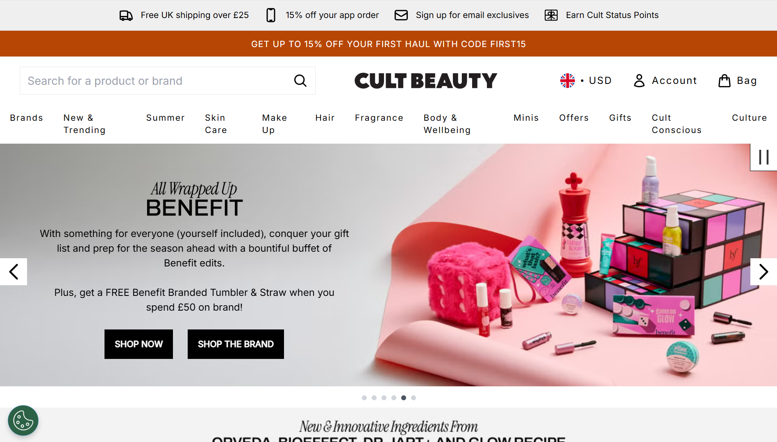This screenshot has width=777, height=442.
Task: Show the previous carousel slide
Action: [x=14, y=272]
